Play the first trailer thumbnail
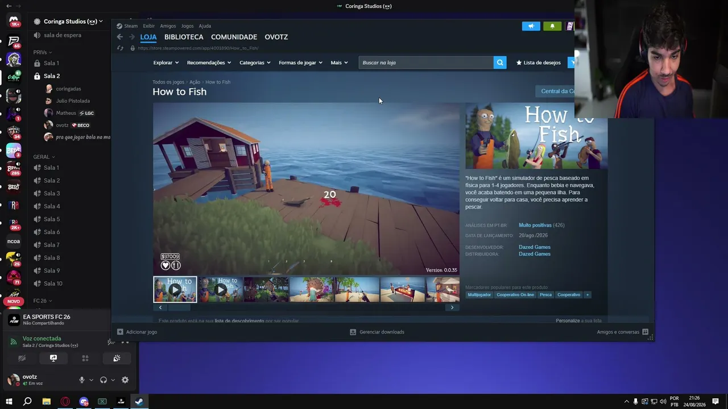This screenshot has width=728, height=409. (175, 290)
